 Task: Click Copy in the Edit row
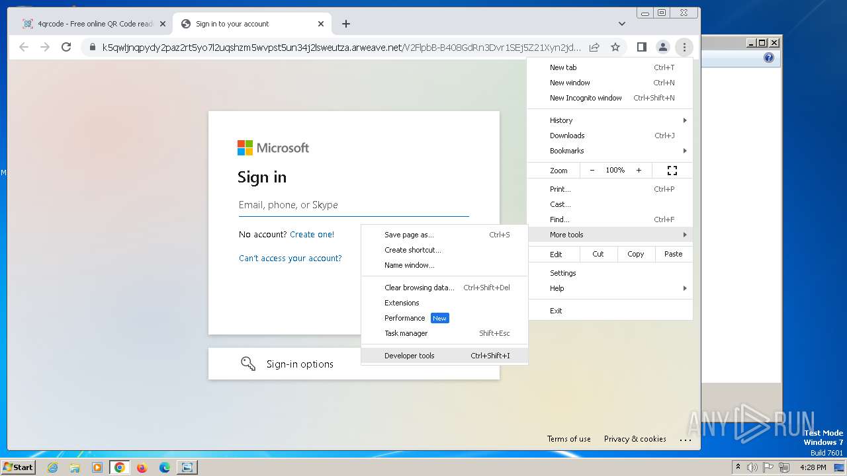[636, 254]
